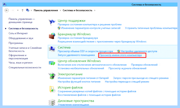Click 'Включение или отключение автоматического обновления'

coord(92,65)
